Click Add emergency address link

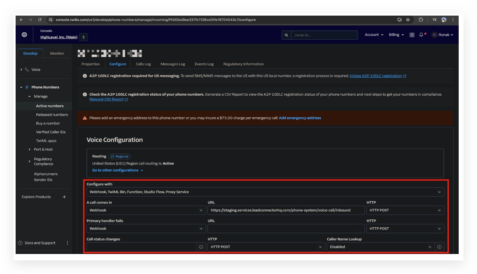click(300, 118)
